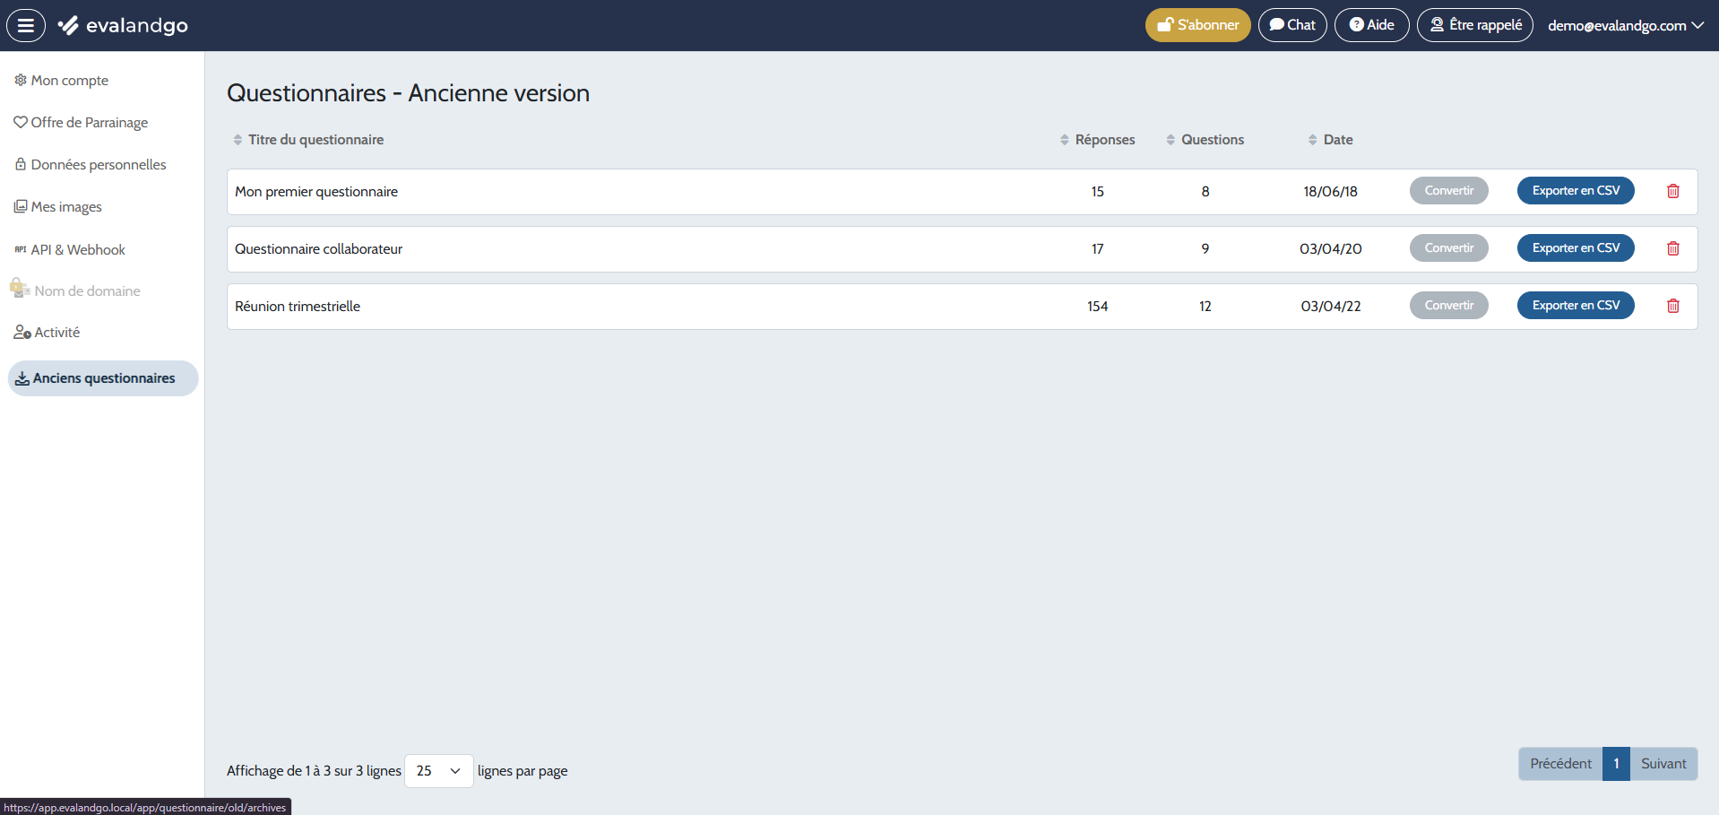This screenshot has width=1719, height=815.
Task: Click the 'Suivant' pagination button
Action: 1663,764
